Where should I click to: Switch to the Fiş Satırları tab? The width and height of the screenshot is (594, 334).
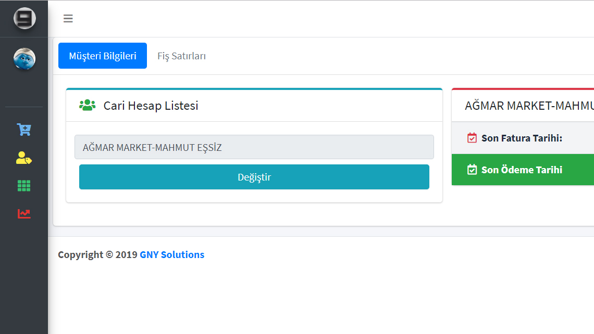(181, 56)
